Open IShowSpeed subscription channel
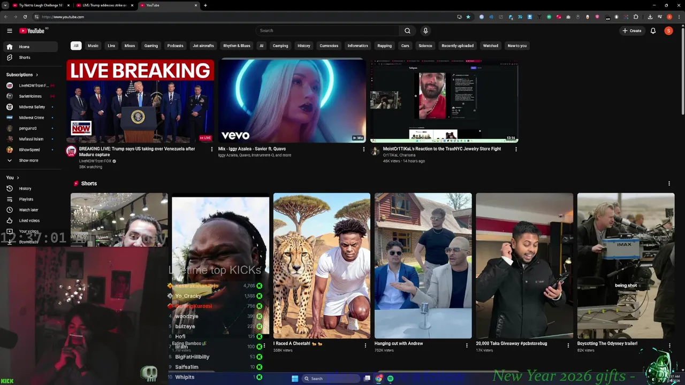The width and height of the screenshot is (685, 385). tap(31, 150)
